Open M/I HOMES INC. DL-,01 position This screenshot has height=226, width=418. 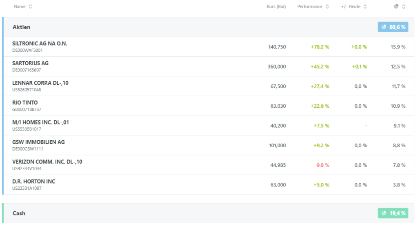tap(40, 122)
